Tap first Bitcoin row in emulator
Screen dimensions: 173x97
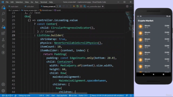[154, 26]
